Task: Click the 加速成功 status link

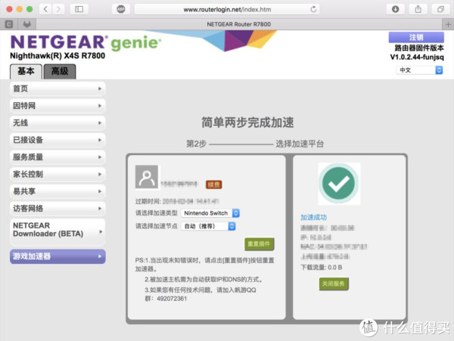Action: pyautogui.click(x=313, y=217)
